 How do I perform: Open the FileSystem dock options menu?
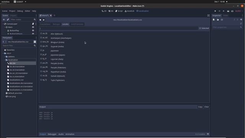tap(36, 38)
